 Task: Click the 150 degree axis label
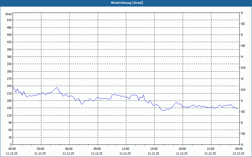point(9,108)
